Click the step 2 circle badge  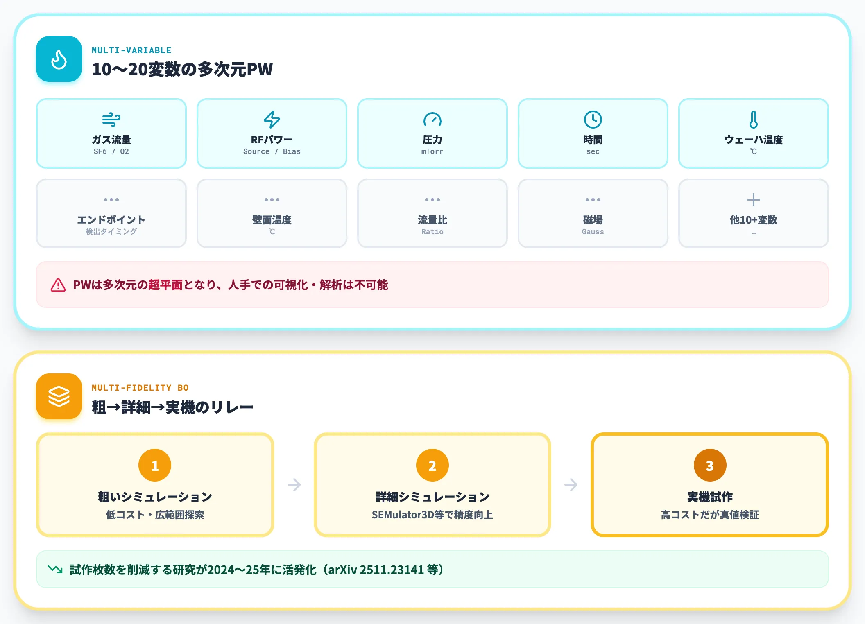click(432, 466)
